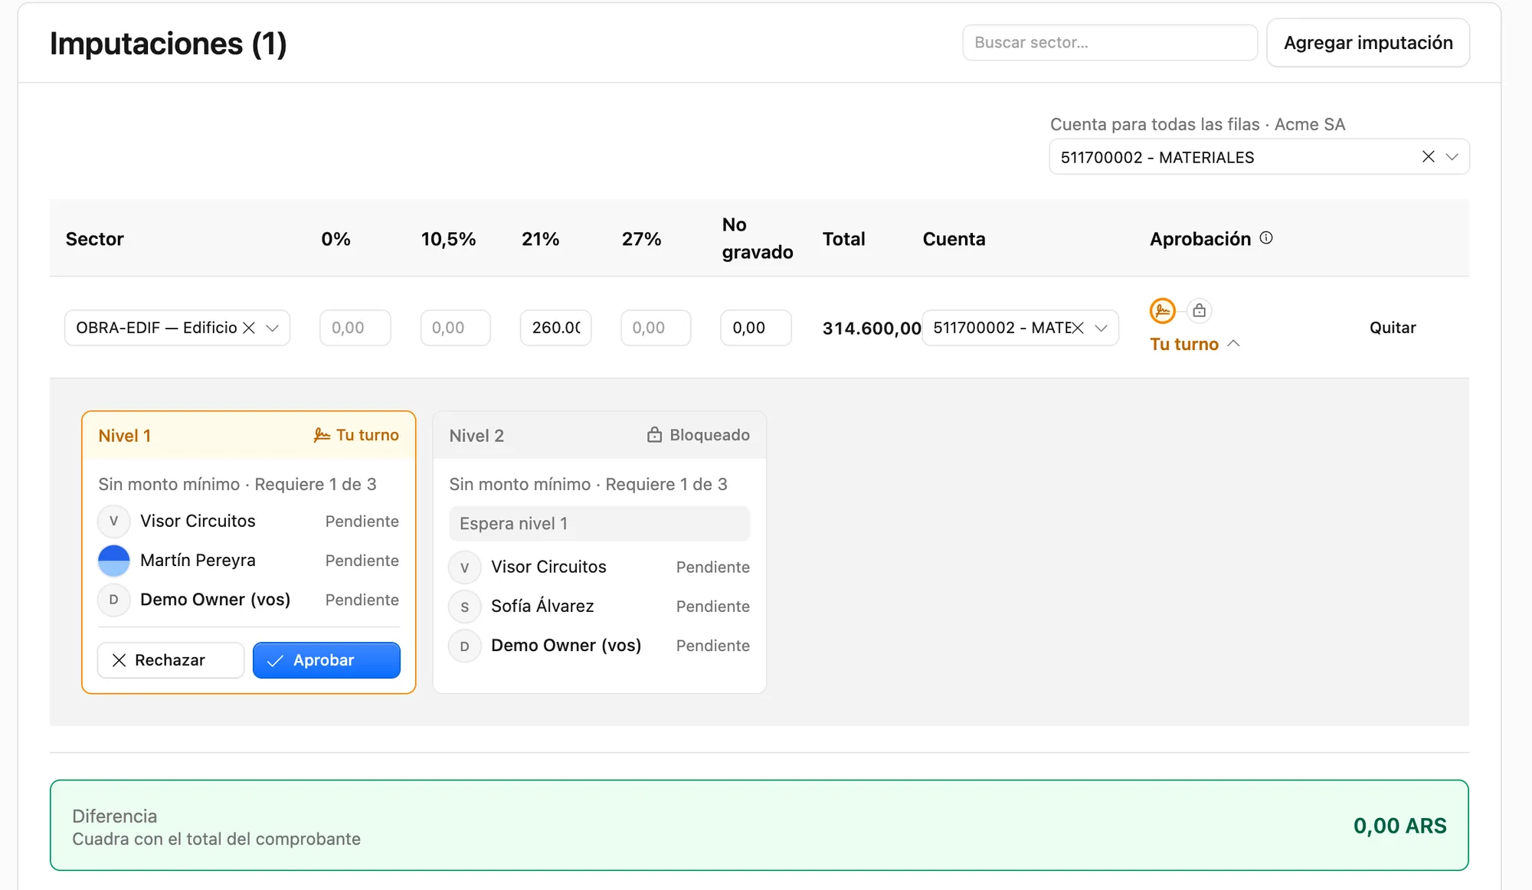Image resolution: width=1532 pixels, height=890 pixels.
Task: Click the Aprobación info icon
Action: click(1266, 238)
